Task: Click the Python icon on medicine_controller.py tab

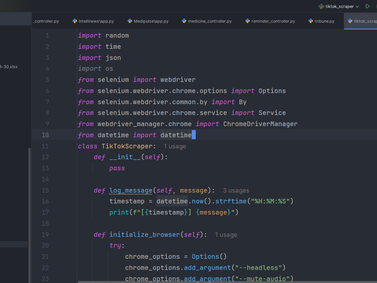Action: click(x=184, y=21)
